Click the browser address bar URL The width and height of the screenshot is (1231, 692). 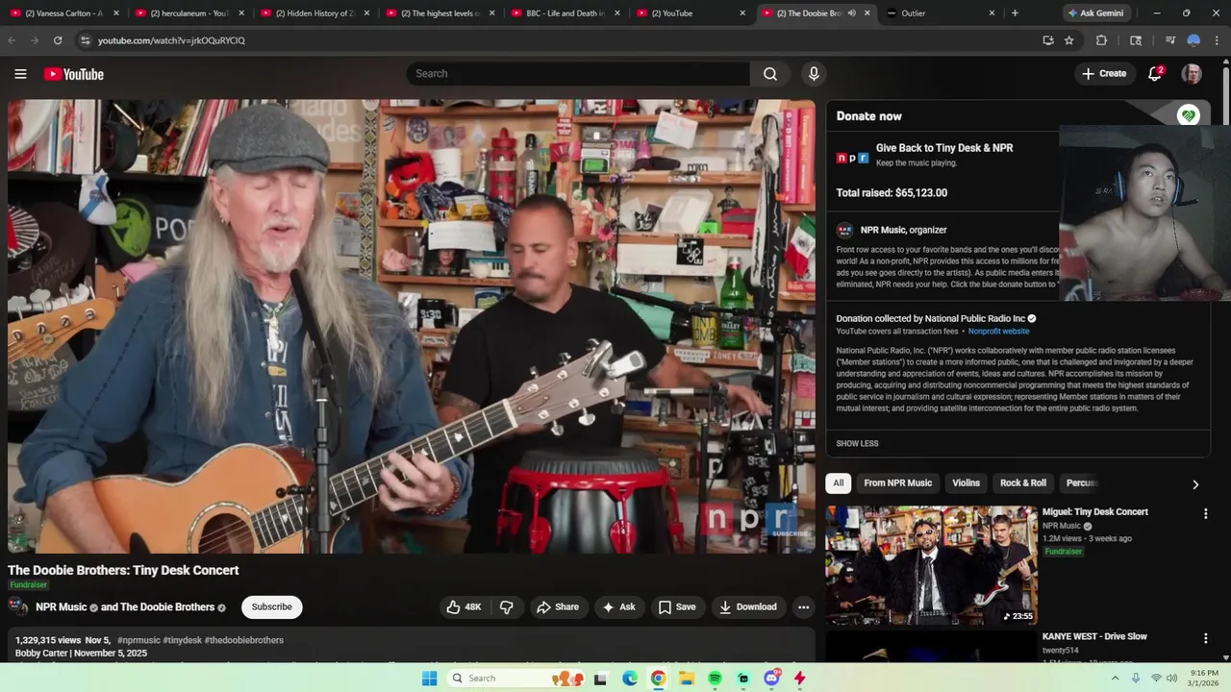pos(171,40)
